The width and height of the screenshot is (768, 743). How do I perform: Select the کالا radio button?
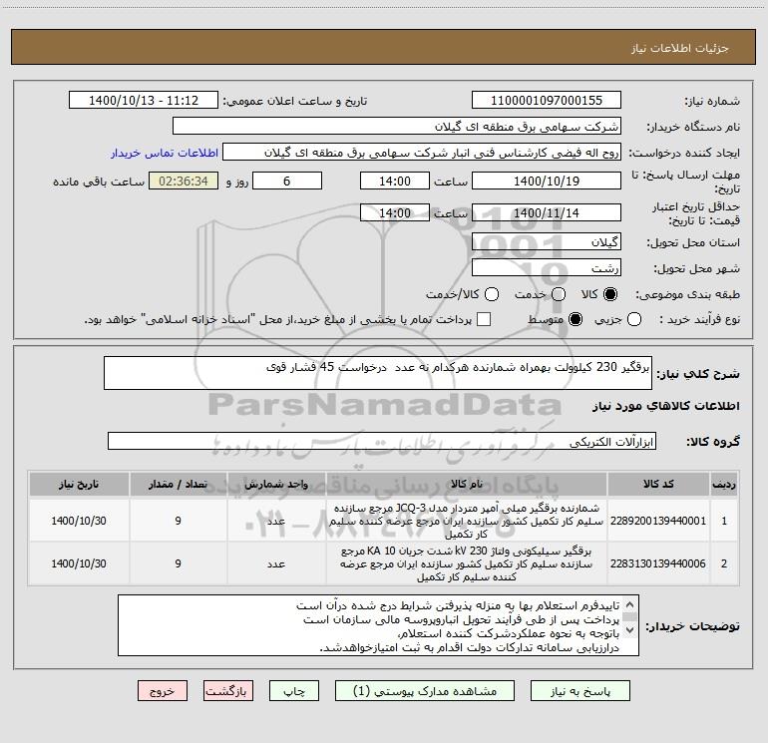(610, 294)
